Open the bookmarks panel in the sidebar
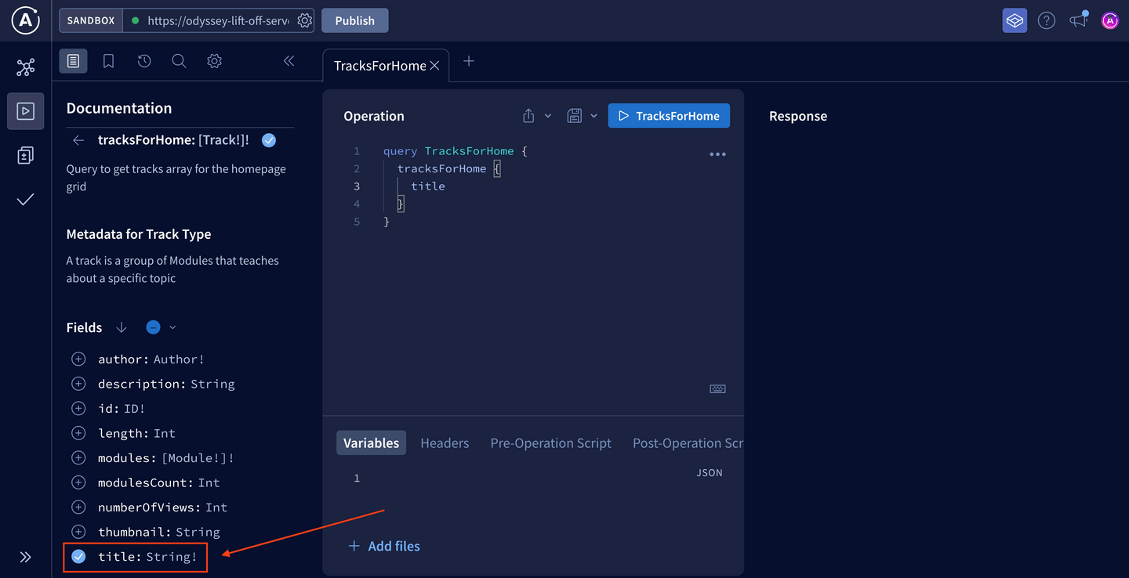Viewport: 1129px width, 578px height. click(x=108, y=60)
